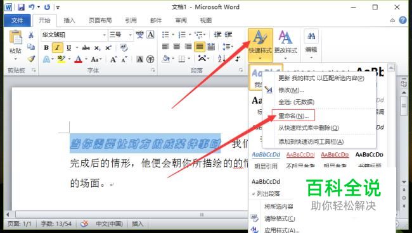Click the enclosed character 字 icon
Image resolution: width=412 pixels, height=233 pixels.
(150, 59)
